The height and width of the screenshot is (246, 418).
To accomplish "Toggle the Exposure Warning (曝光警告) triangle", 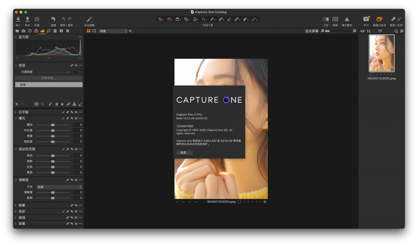I will 347,19.
